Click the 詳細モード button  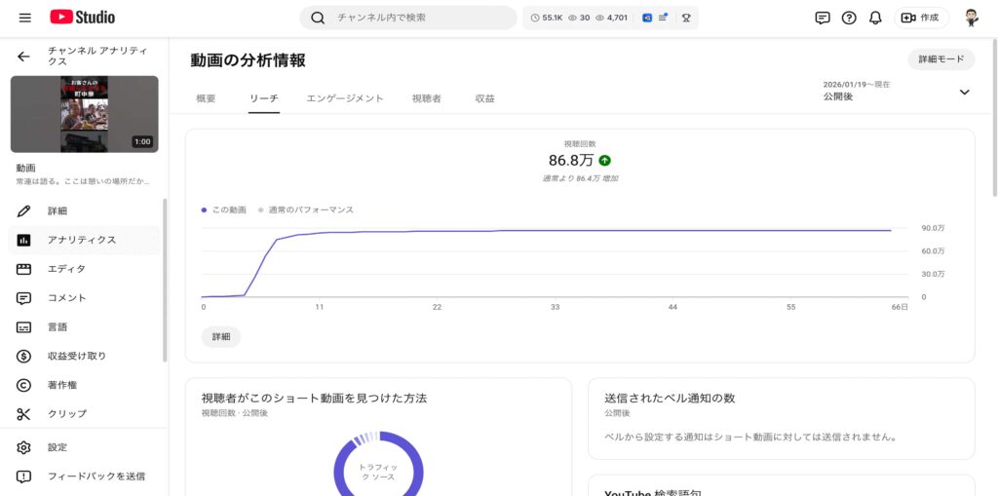[x=940, y=59]
